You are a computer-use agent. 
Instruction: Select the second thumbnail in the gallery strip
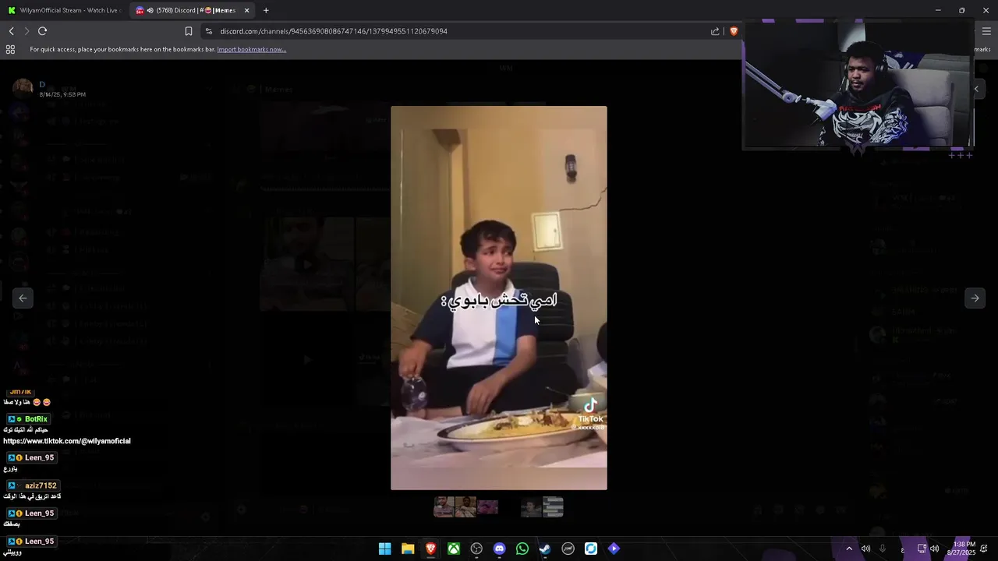click(465, 507)
